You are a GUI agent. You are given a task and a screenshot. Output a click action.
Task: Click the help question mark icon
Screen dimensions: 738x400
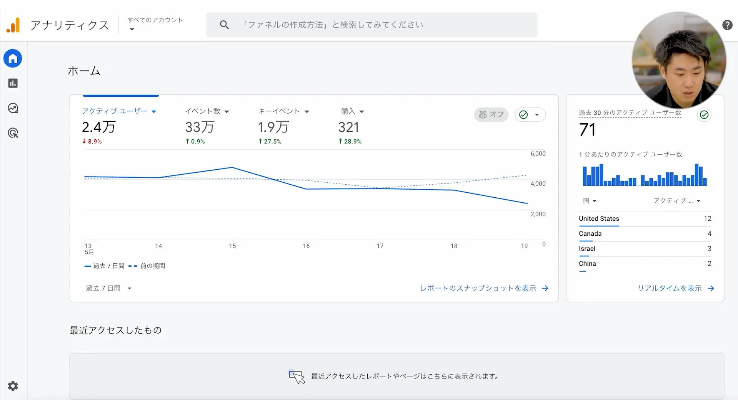click(x=727, y=25)
